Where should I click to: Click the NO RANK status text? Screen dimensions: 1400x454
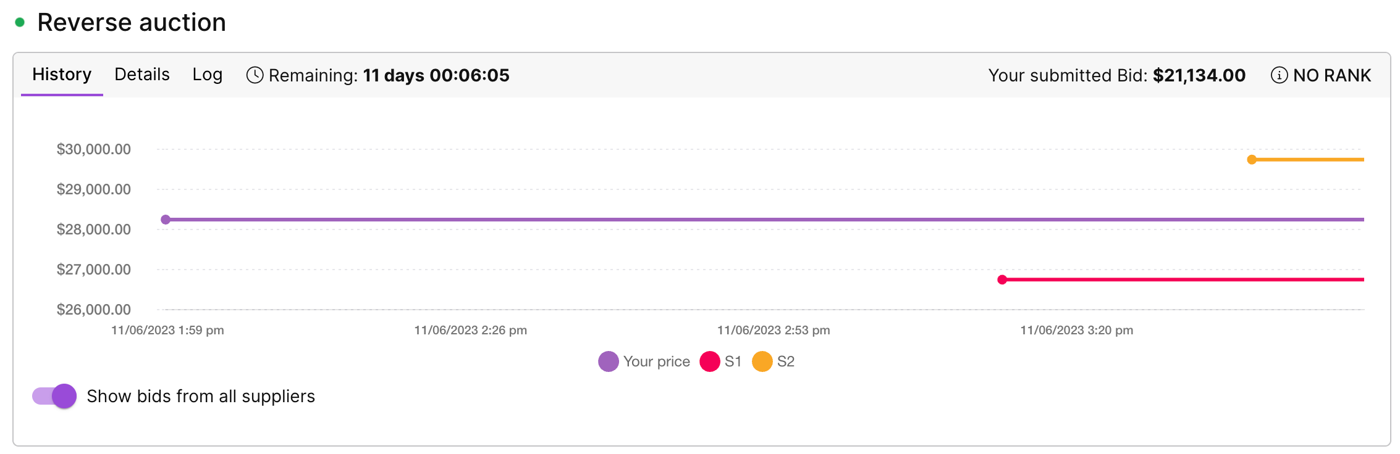pos(1331,75)
